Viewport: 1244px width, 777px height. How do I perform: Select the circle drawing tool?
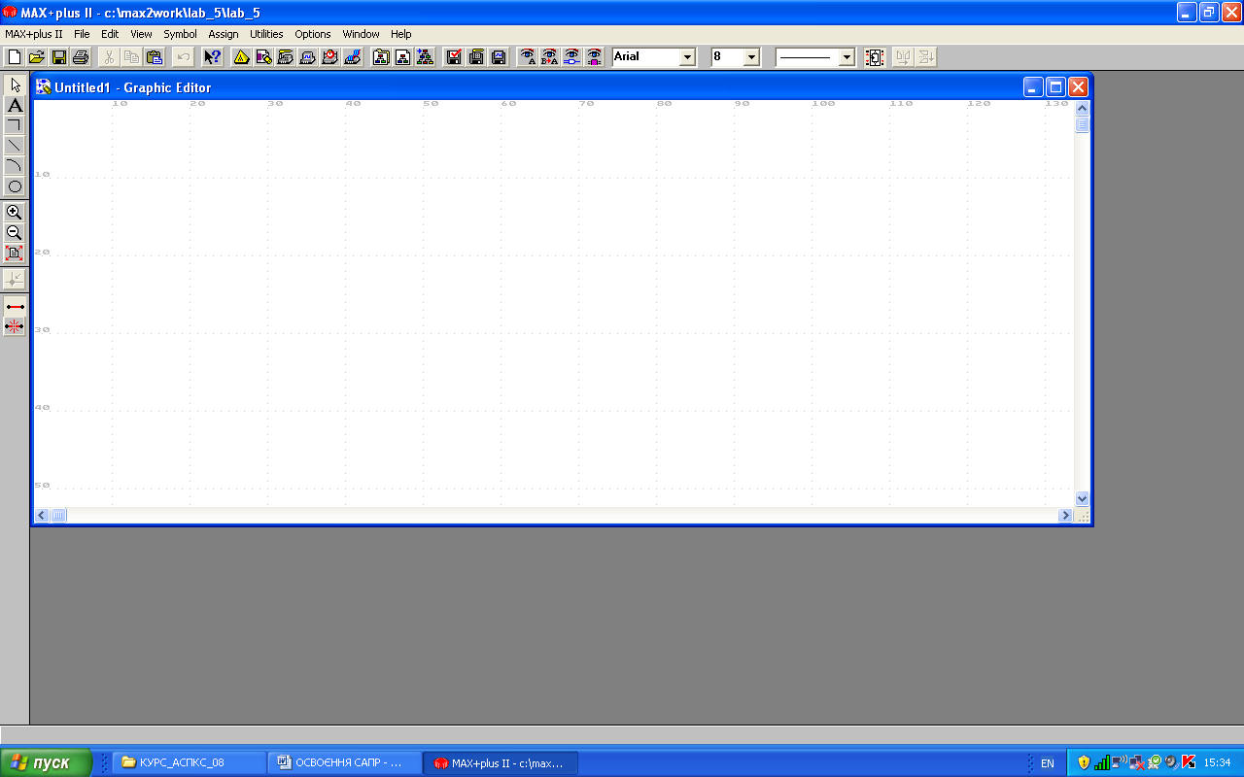tap(15, 186)
